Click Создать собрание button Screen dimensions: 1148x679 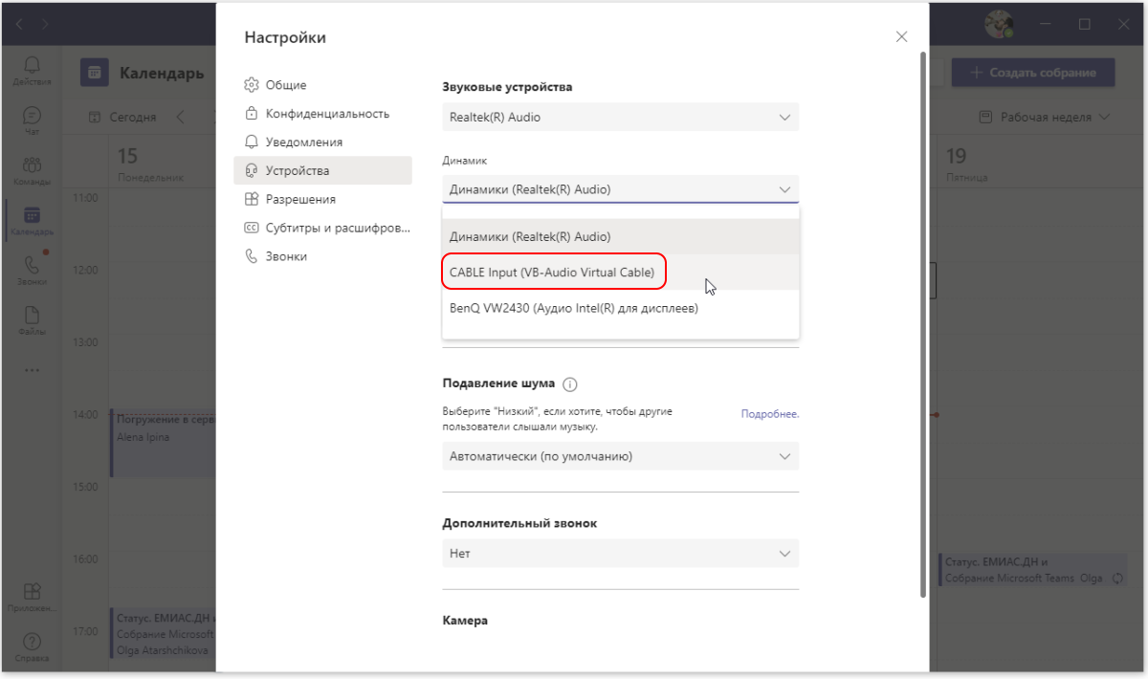1033,73
